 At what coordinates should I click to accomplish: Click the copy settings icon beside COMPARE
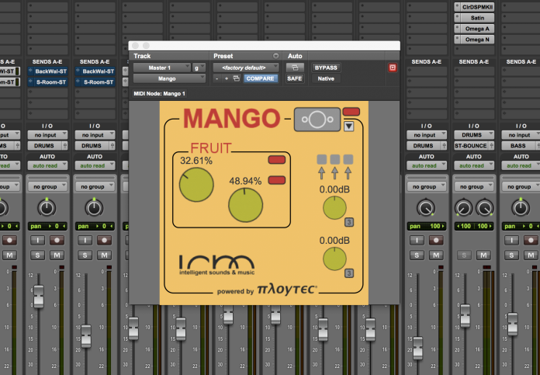click(236, 78)
